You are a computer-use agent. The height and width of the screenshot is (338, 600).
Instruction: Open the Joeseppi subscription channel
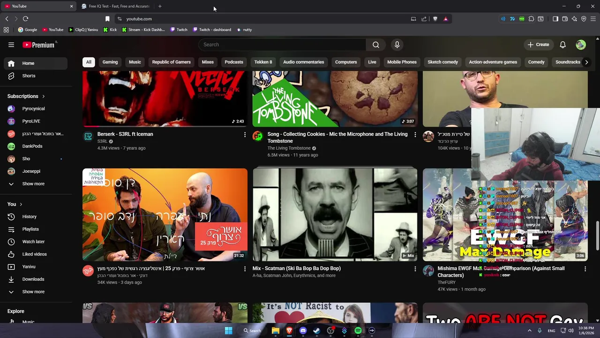click(x=35, y=171)
